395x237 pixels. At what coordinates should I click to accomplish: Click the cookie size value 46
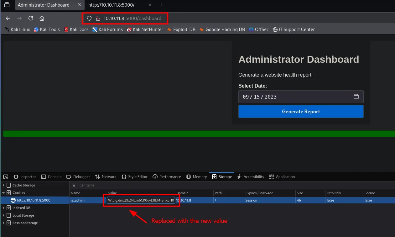tap(299, 200)
